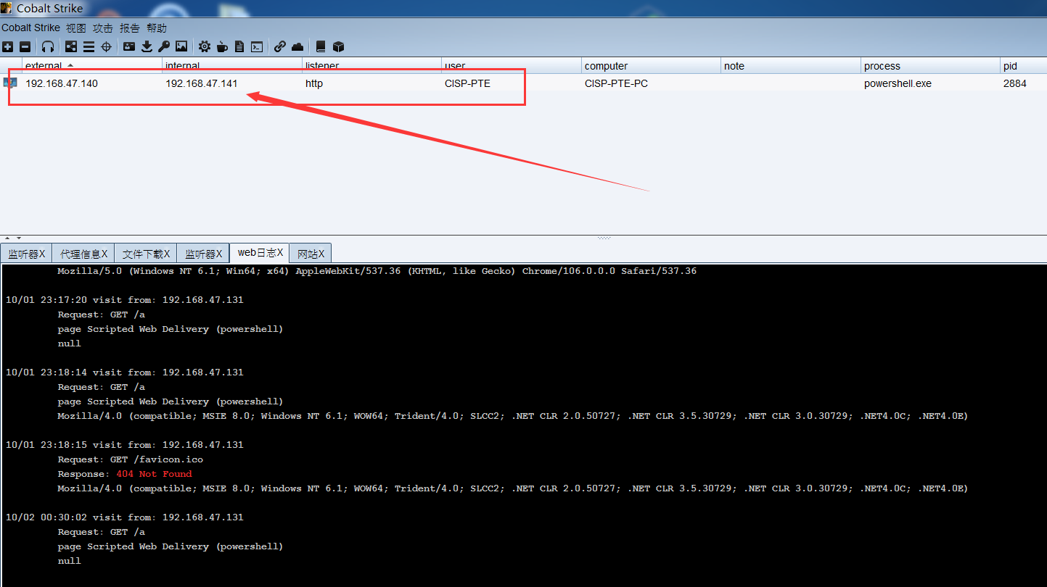Switch to the 监听器 tab left of web日志
Image resolution: width=1047 pixels, height=587 pixels.
point(203,254)
